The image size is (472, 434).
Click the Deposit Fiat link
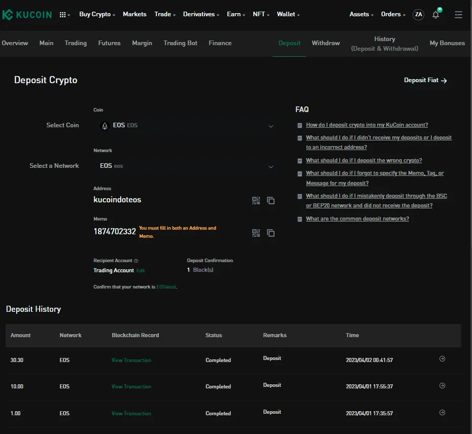click(425, 80)
